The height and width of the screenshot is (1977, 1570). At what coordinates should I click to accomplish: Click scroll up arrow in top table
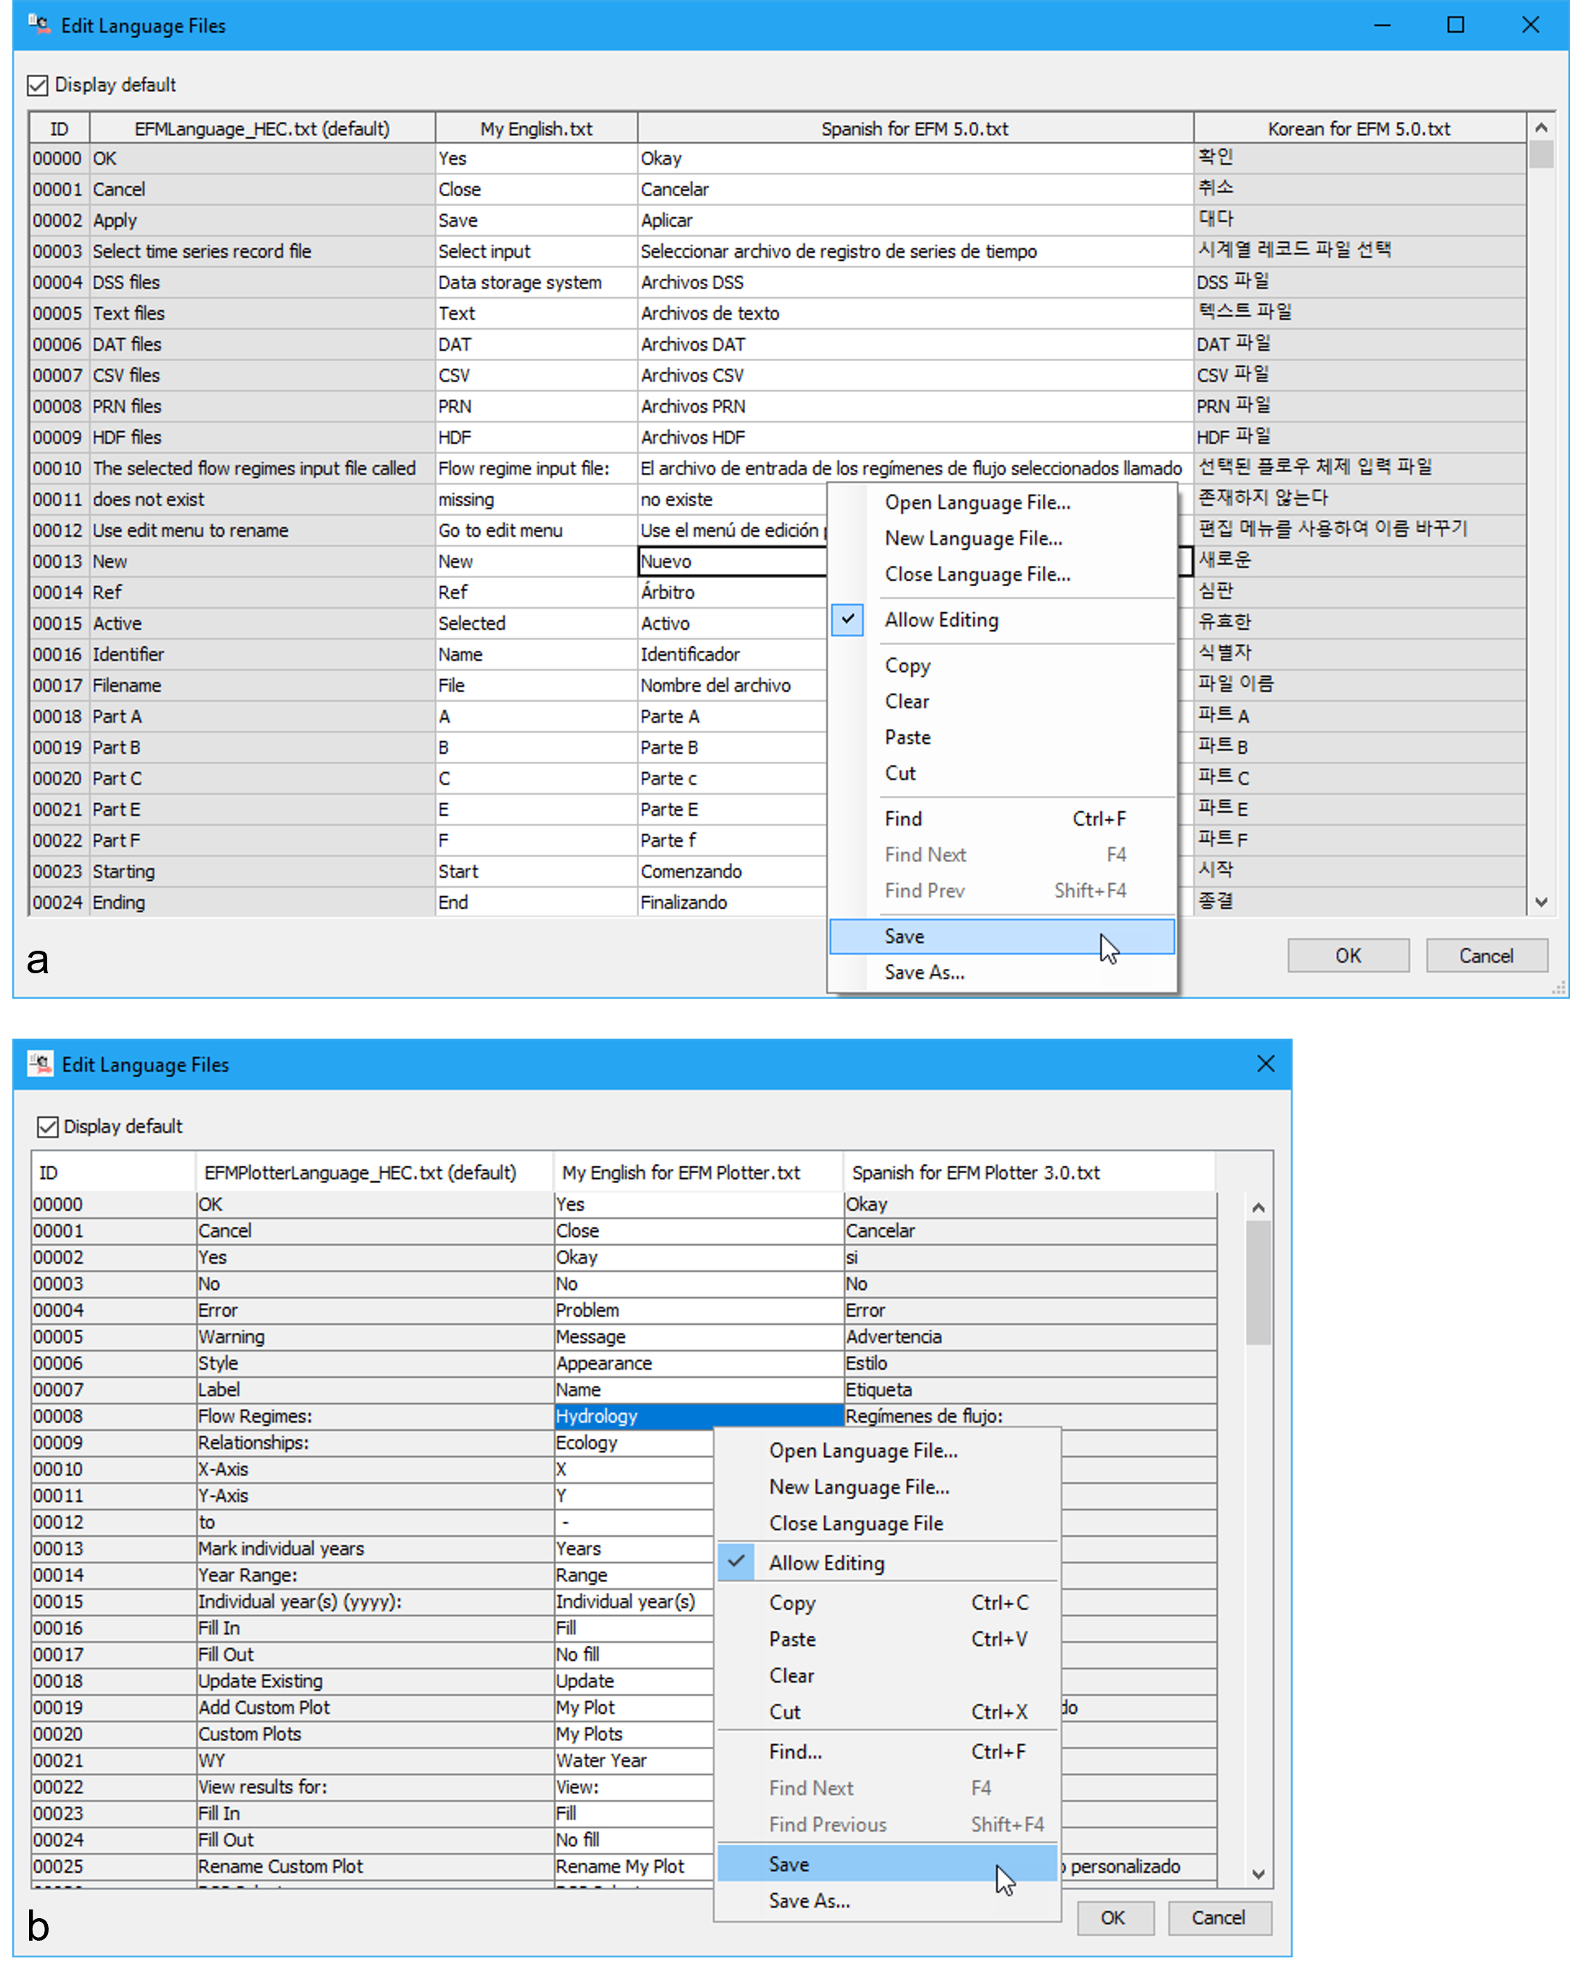[1541, 129]
